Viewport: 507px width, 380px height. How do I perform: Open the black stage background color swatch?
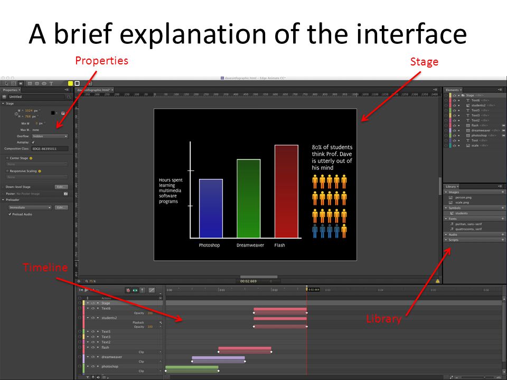pos(53,113)
